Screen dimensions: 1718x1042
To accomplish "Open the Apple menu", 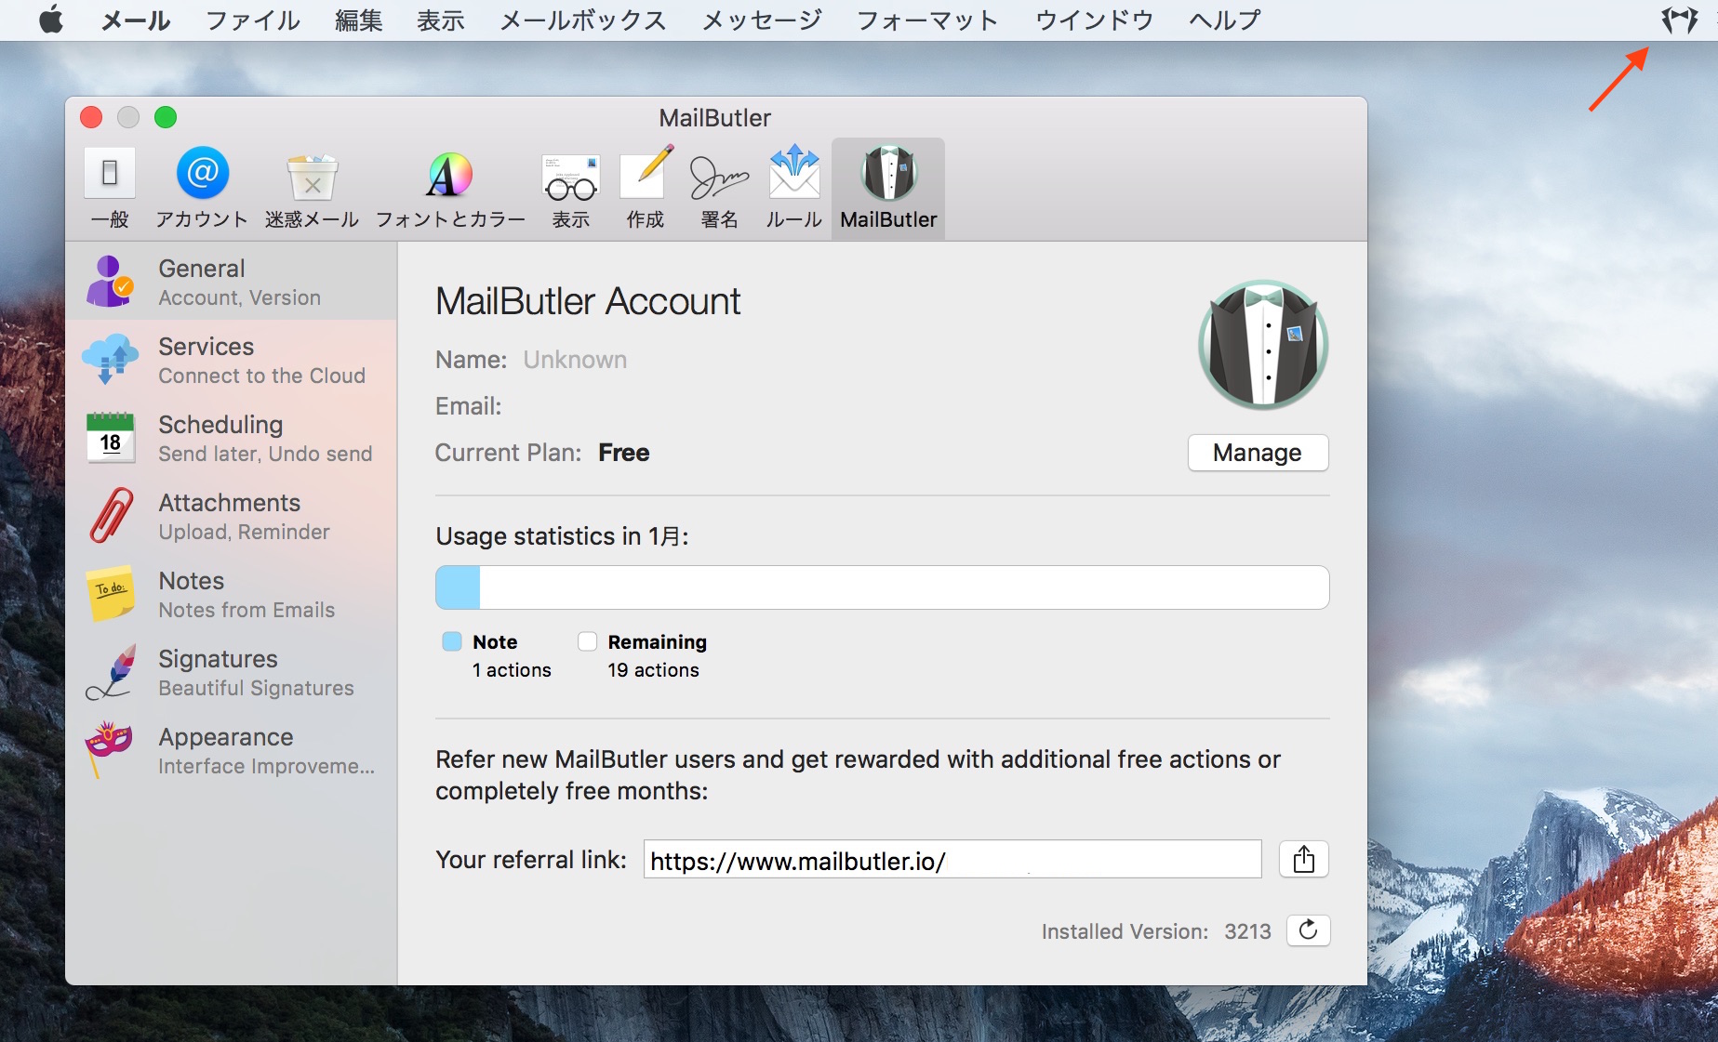I will [x=51, y=20].
